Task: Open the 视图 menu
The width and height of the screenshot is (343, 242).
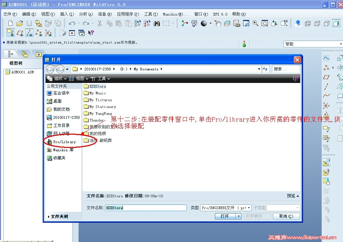Action: coord(48,14)
